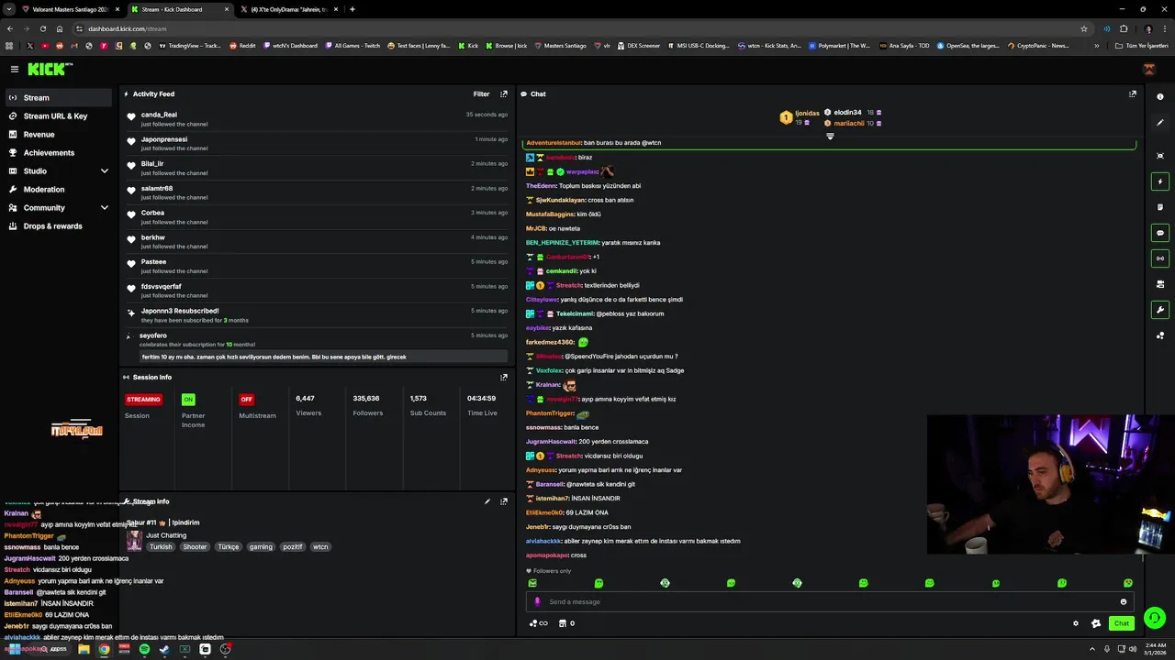
Task: Open DEX Screener bookmark
Action: (638, 45)
